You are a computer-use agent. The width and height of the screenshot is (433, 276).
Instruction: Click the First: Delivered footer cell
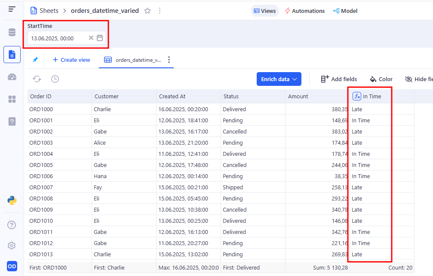[253, 267]
